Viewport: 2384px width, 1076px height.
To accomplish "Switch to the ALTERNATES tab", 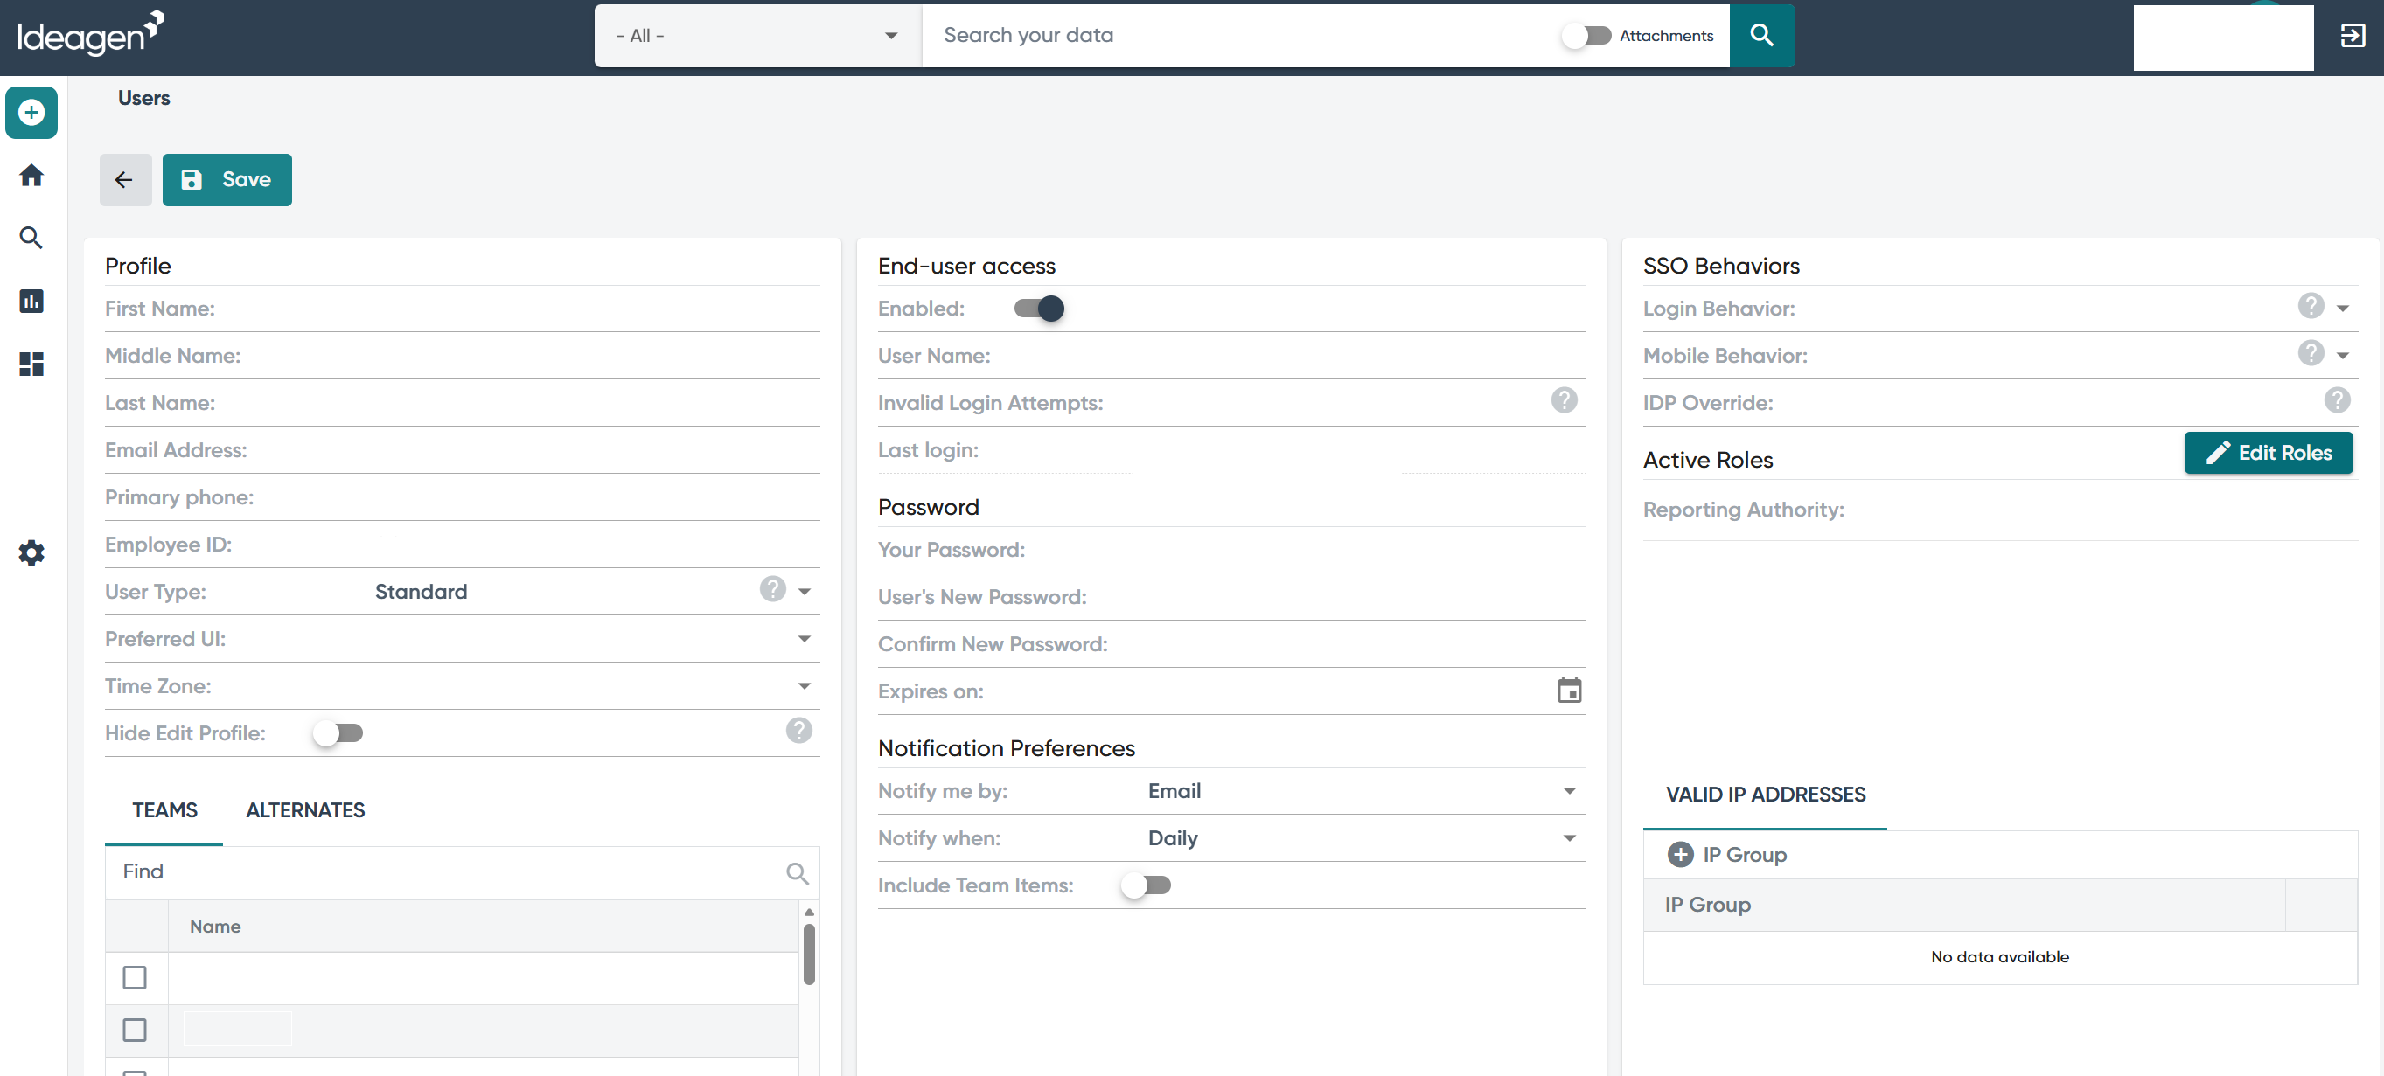I will pos(305,810).
